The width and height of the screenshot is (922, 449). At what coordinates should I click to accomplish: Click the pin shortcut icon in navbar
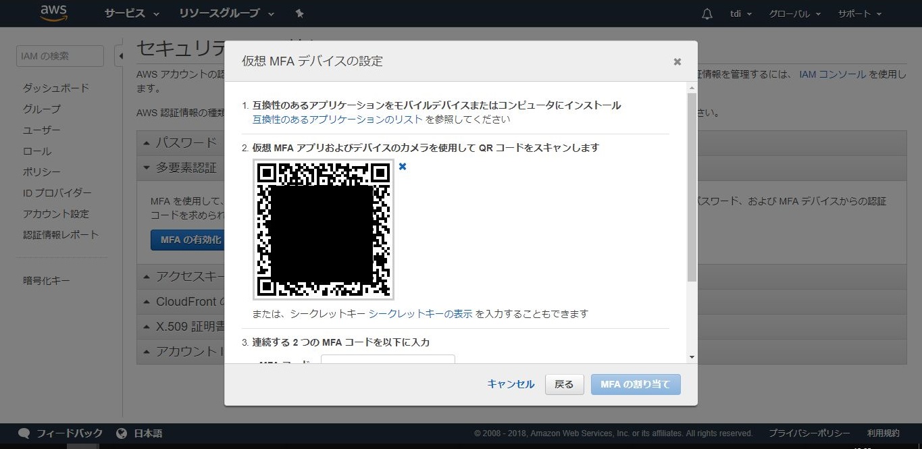(300, 14)
